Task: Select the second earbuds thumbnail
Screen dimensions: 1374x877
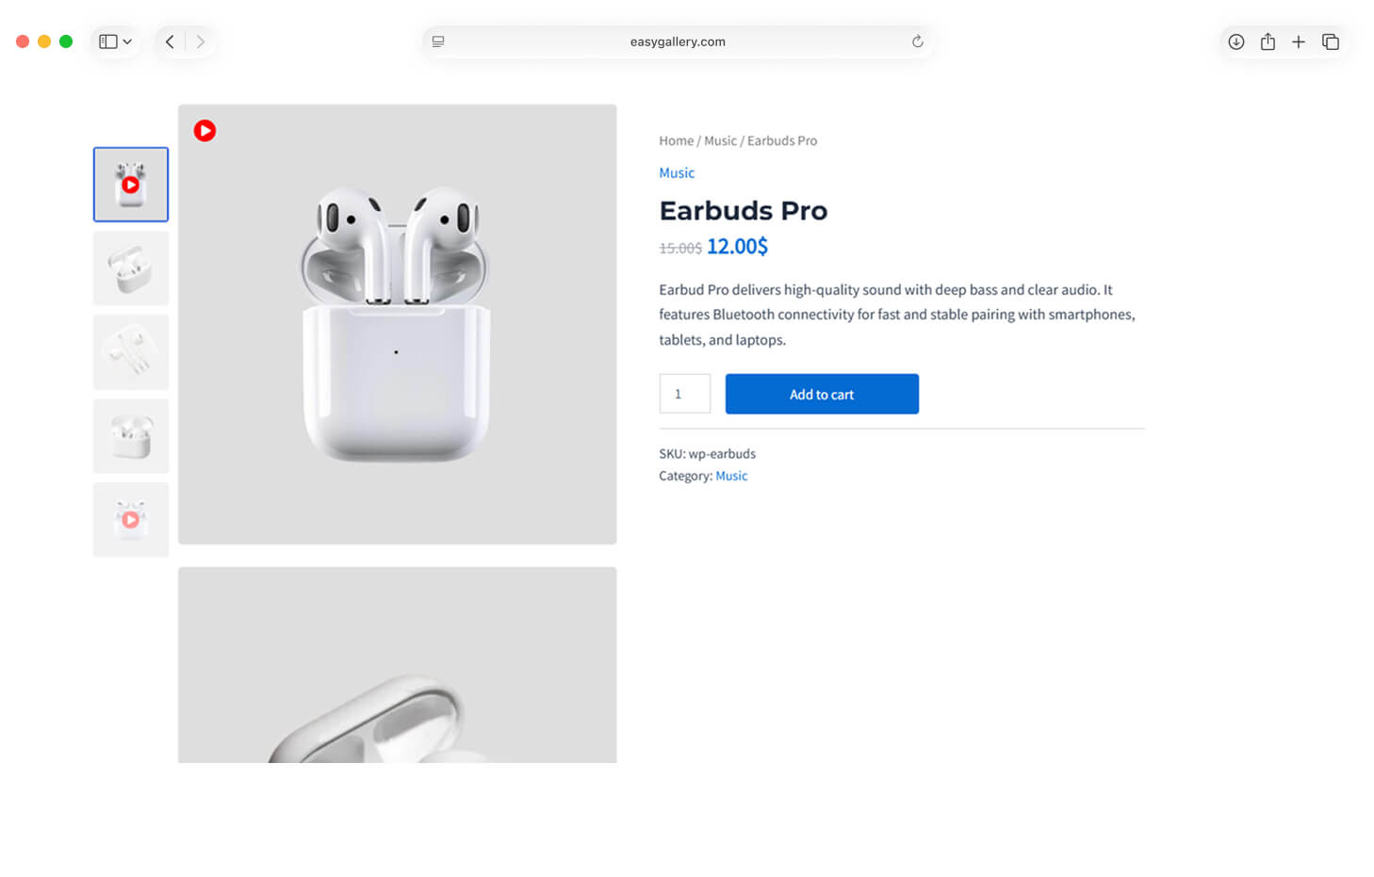Action: point(131,268)
